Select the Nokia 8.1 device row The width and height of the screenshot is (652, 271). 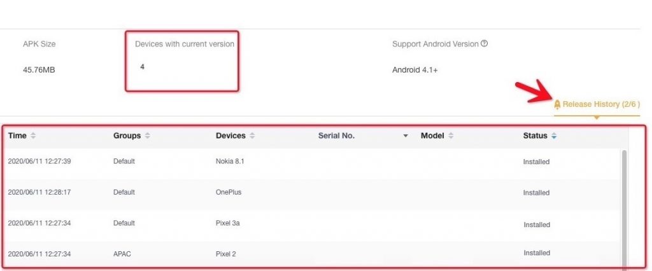point(313,162)
